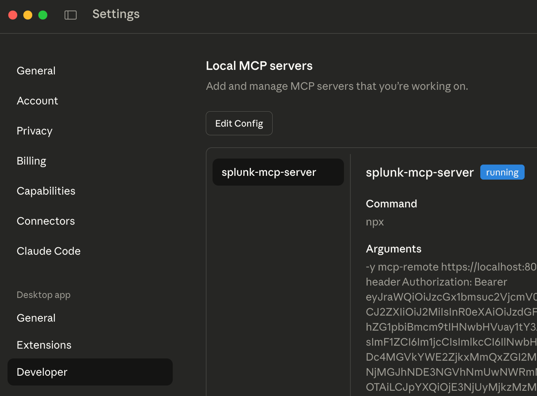Image resolution: width=537 pixels, height=396 pixels.
Task: Click the running status badge
Action: tap(502, 172)
